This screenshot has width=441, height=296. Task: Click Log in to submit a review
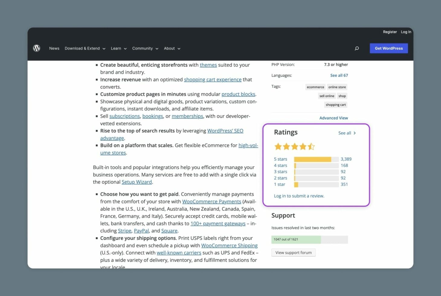click(299, 196)
